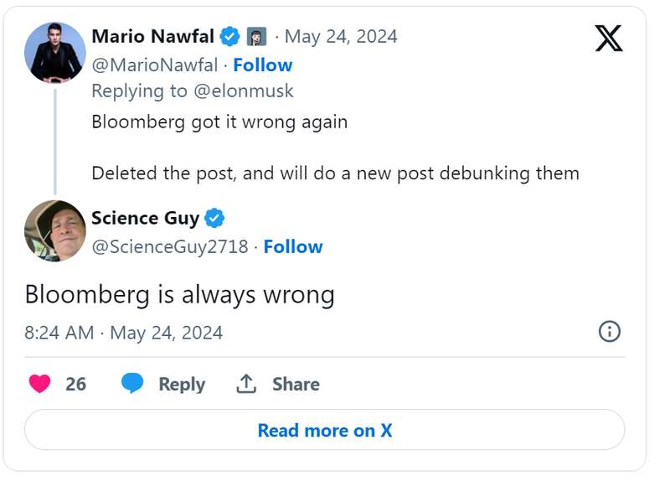670x481 pixels.
Task: Click the 26 likes count
Action: point(75,384)
